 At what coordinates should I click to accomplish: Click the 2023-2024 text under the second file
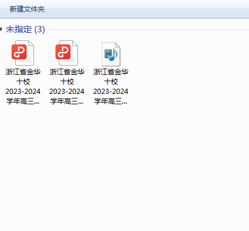pyautogui.click(x=67, y=92)
